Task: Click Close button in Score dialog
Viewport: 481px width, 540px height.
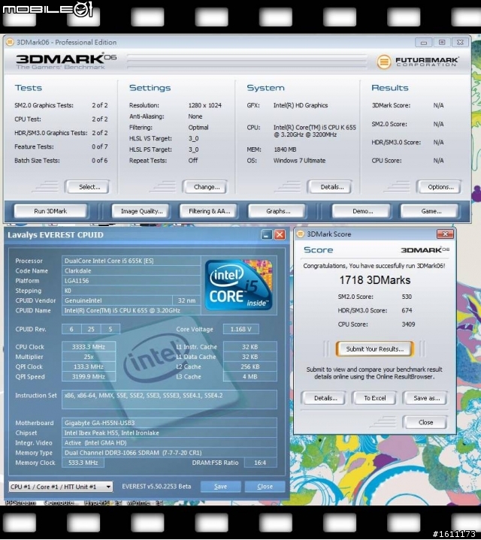Action: pyautogui.click(x=425, y=422)
